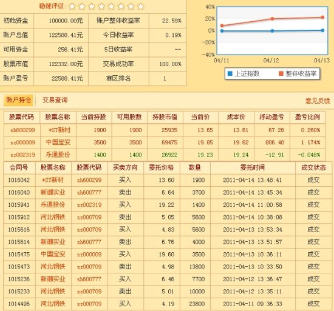The width and height of the screenshot is (334, 311).
Task: Click contract number 1015233
Action: pyautogui.click(x=19, y=291)
